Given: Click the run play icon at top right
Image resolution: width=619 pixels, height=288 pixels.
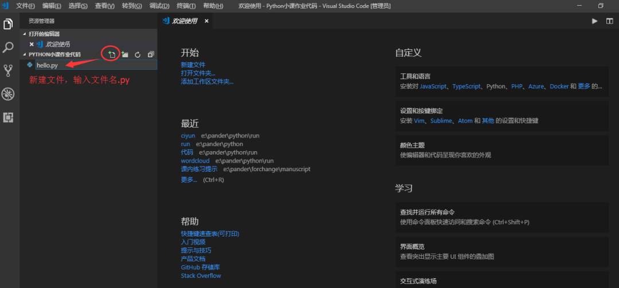Looking at the screenshot, I should click(x=594, y=21).
